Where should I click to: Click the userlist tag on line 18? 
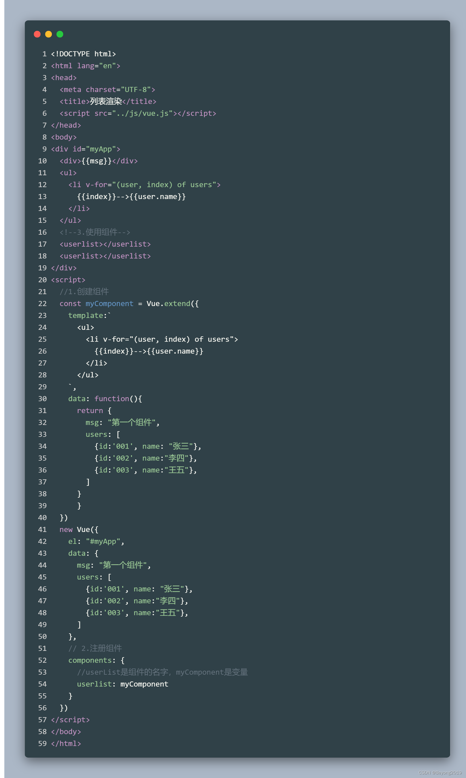click(105, 256)
